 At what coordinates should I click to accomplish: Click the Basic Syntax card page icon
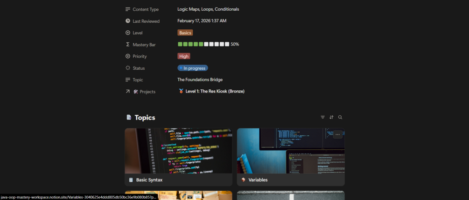click(131, 180)
